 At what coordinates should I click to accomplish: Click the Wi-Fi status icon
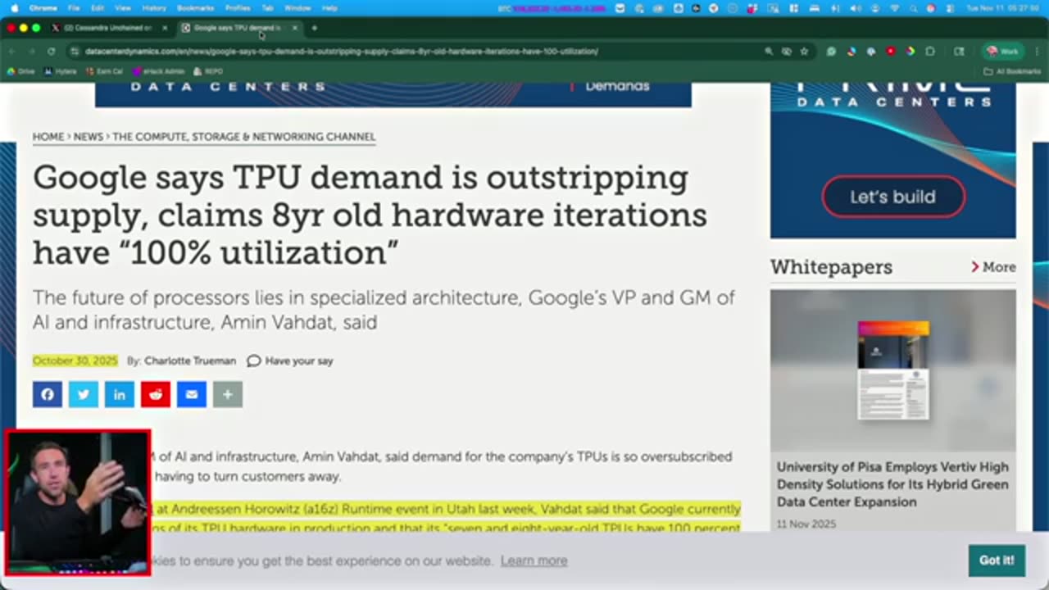(893, 8)
